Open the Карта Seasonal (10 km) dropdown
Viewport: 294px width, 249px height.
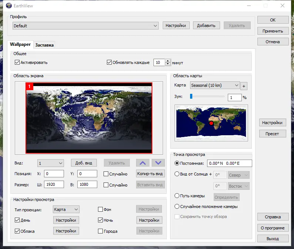point(215,85)
